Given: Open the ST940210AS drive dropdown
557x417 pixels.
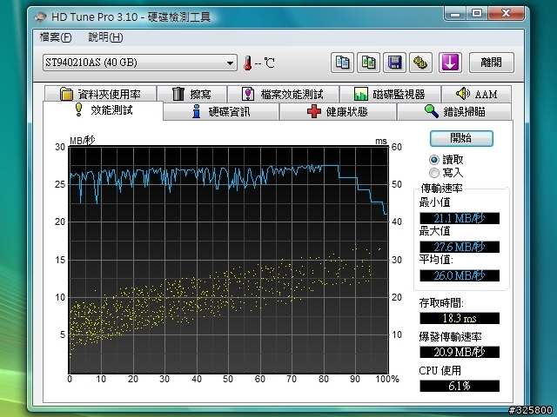Looking at the screenshot, I should (x=140, y=63).
